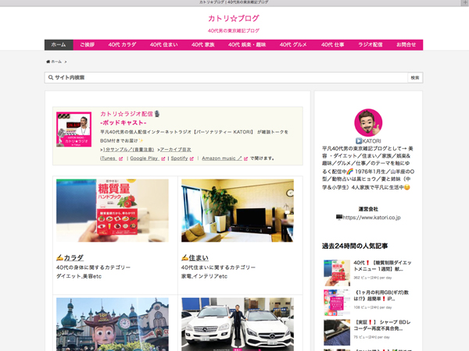Open the アーカイブ目次 link
The height and width of the screenshot is (351, 469).
click(176, 150)
